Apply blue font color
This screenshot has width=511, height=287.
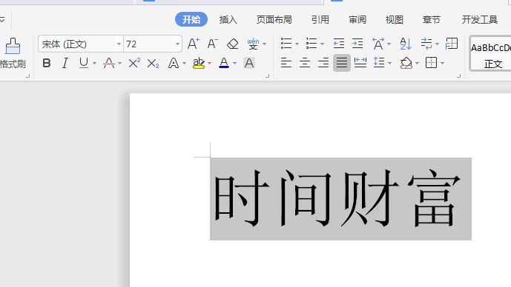[x=224, y=63]
